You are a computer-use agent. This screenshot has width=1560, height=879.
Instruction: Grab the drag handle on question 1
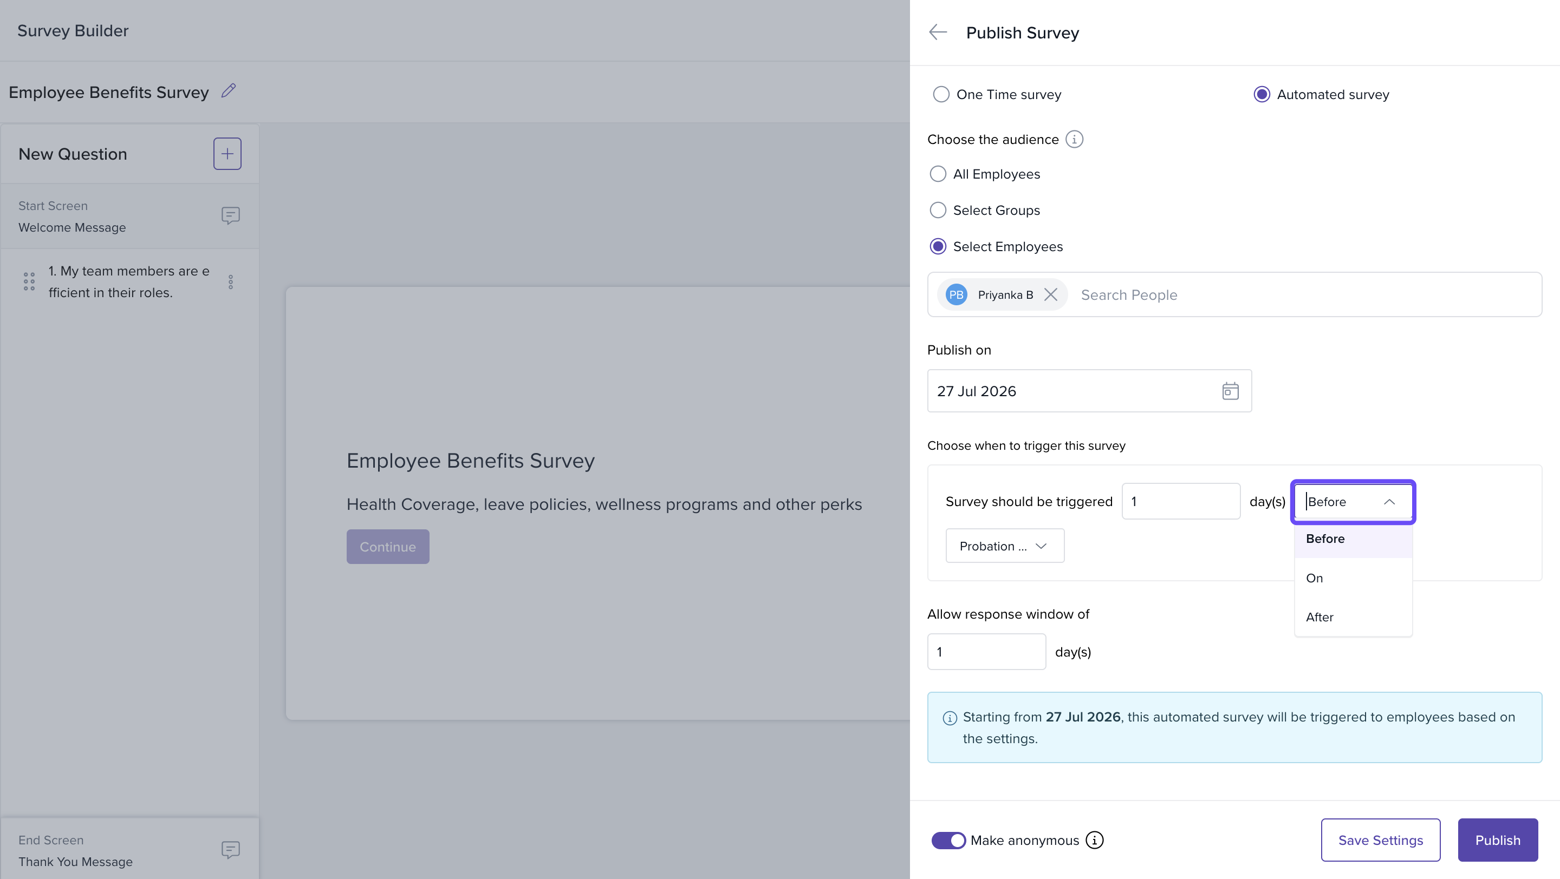coord(29,281)
